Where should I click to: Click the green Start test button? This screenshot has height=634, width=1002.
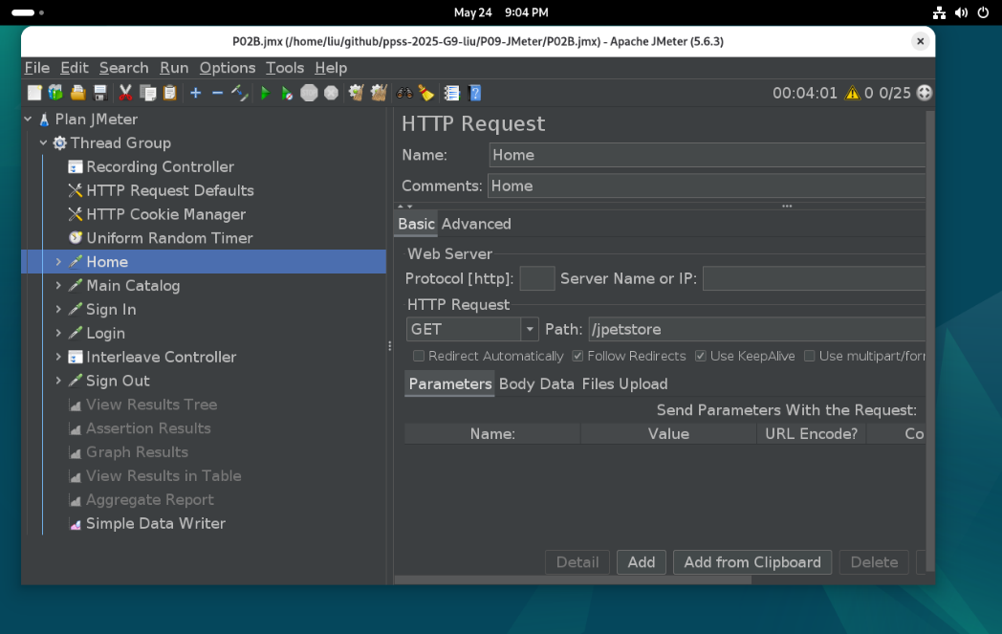[265, 93]
